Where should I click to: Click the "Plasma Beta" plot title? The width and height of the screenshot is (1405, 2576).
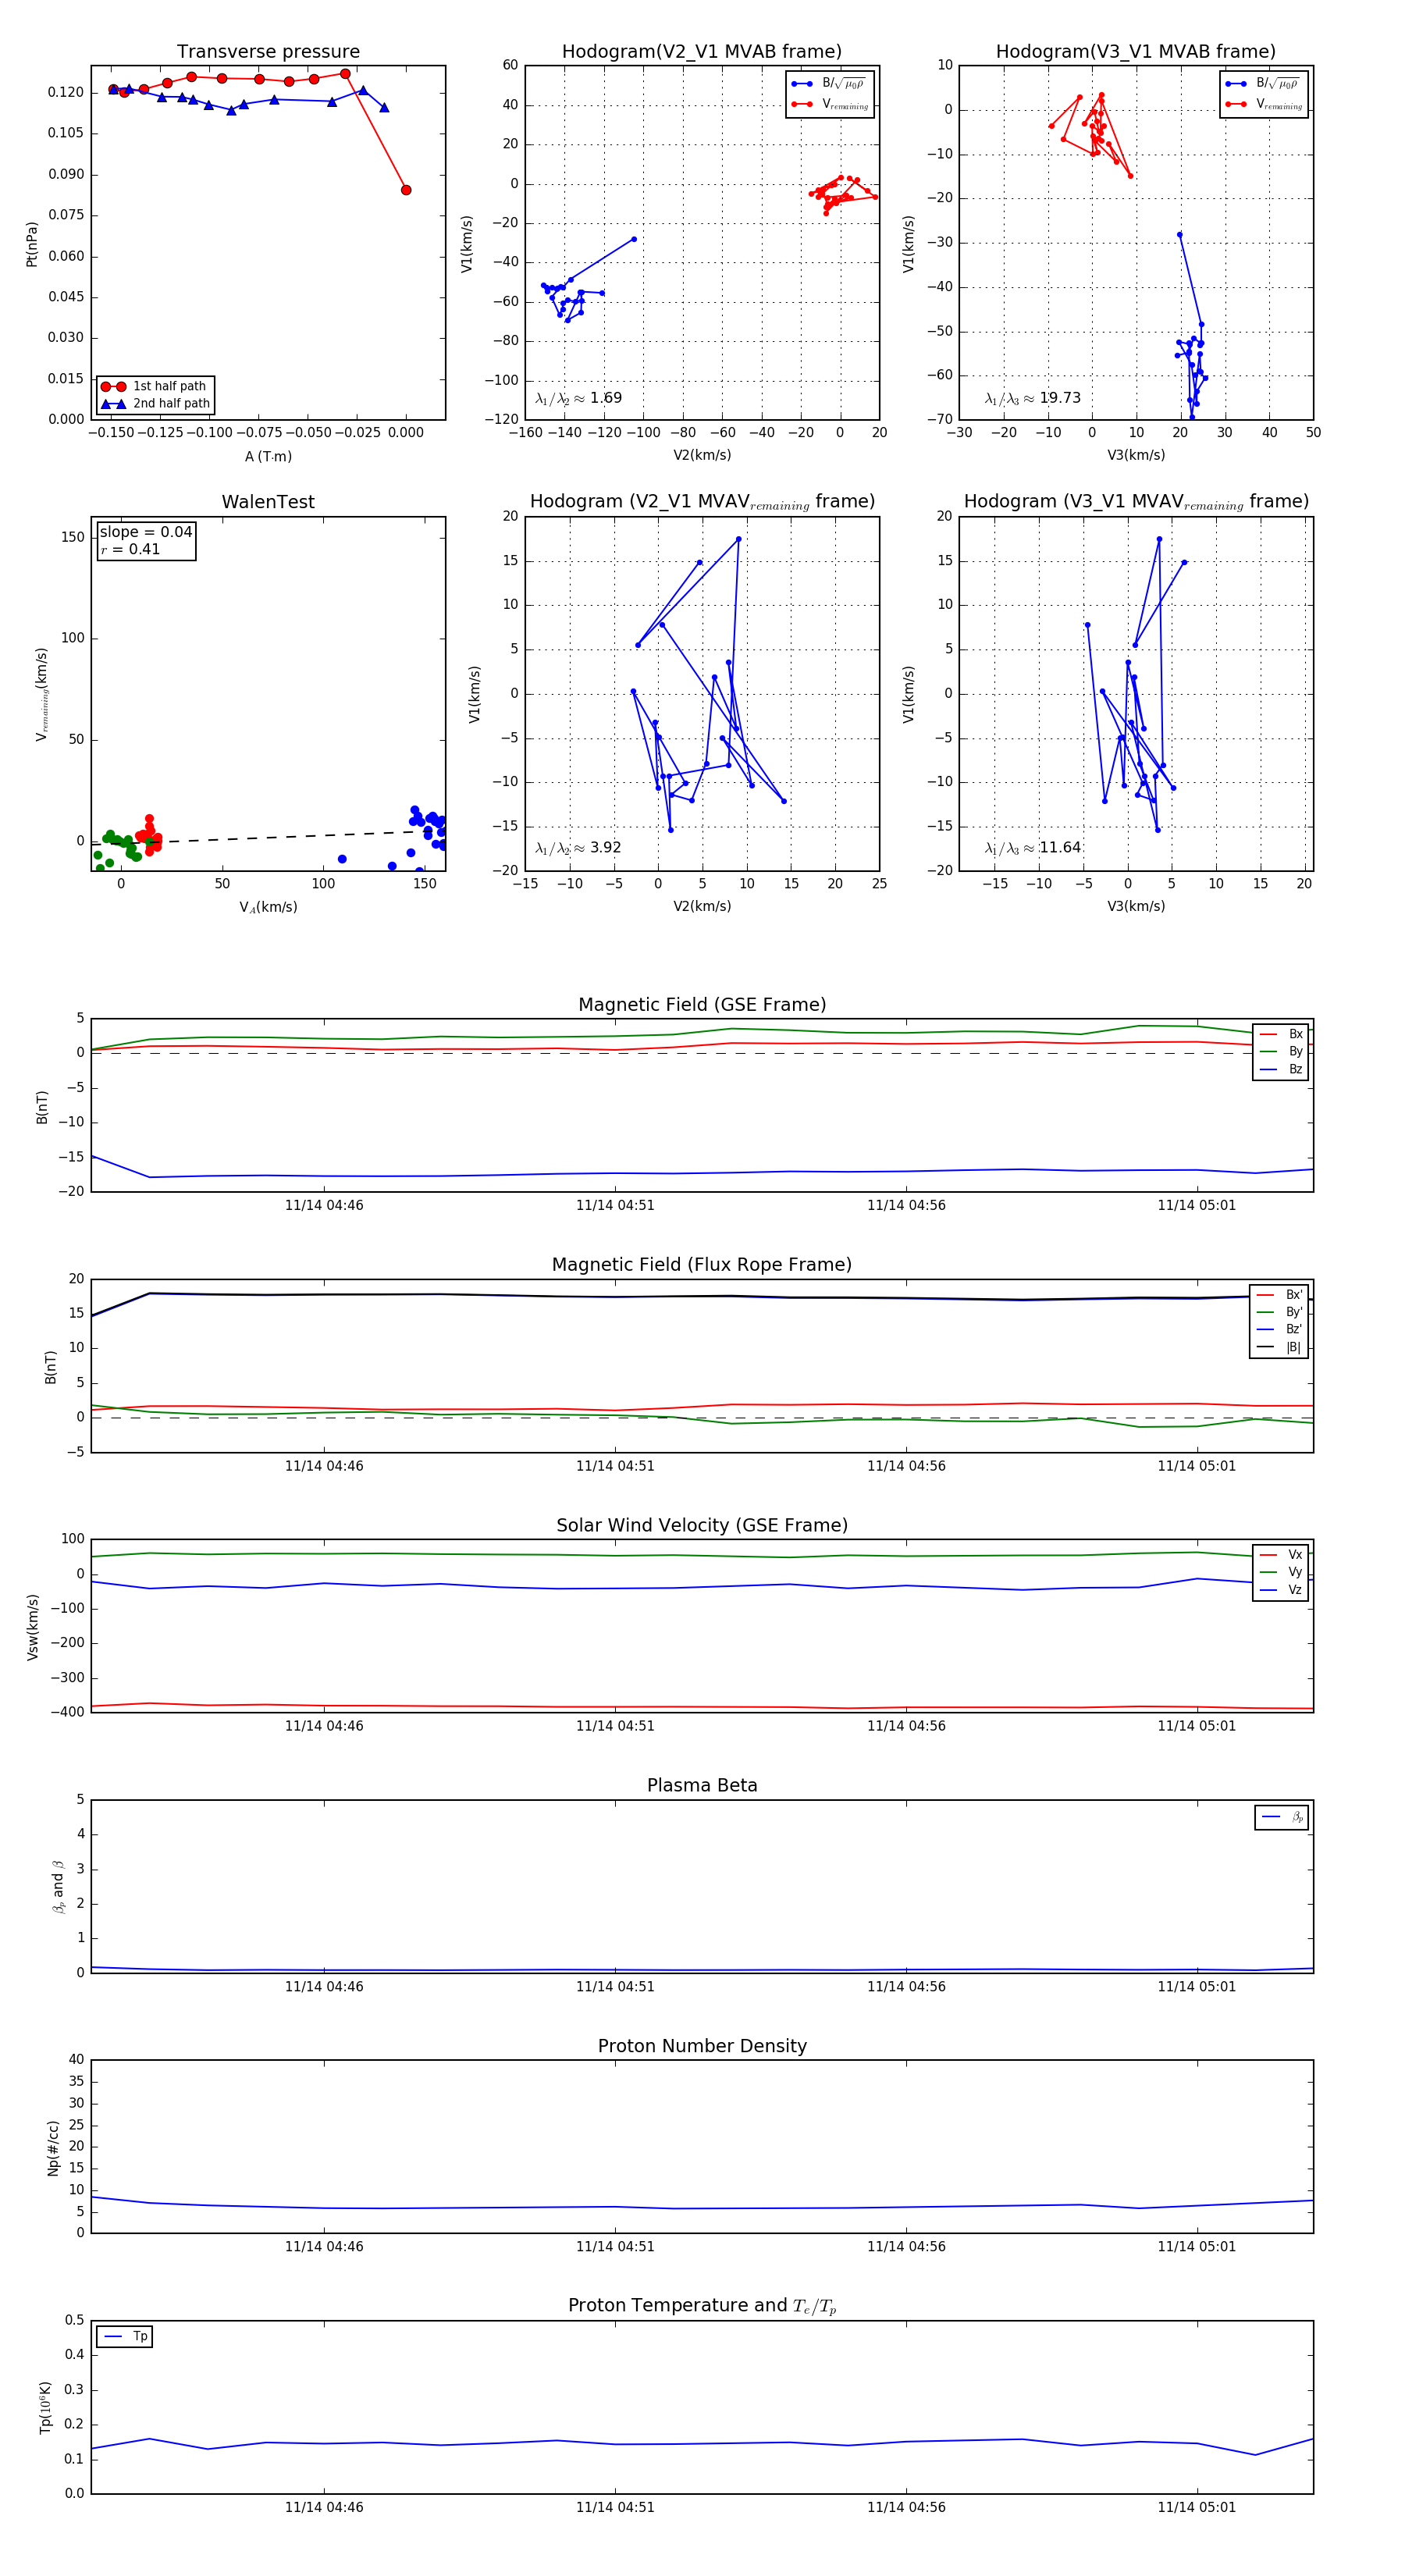click(x=702, y=1786)
